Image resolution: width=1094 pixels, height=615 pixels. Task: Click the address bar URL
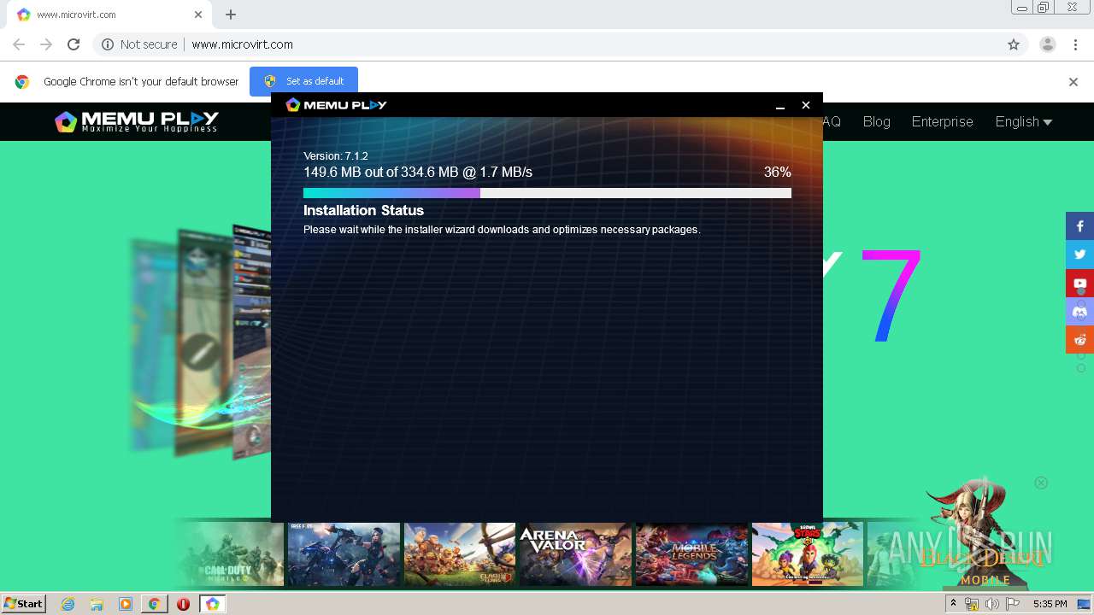tap(243, 44)
